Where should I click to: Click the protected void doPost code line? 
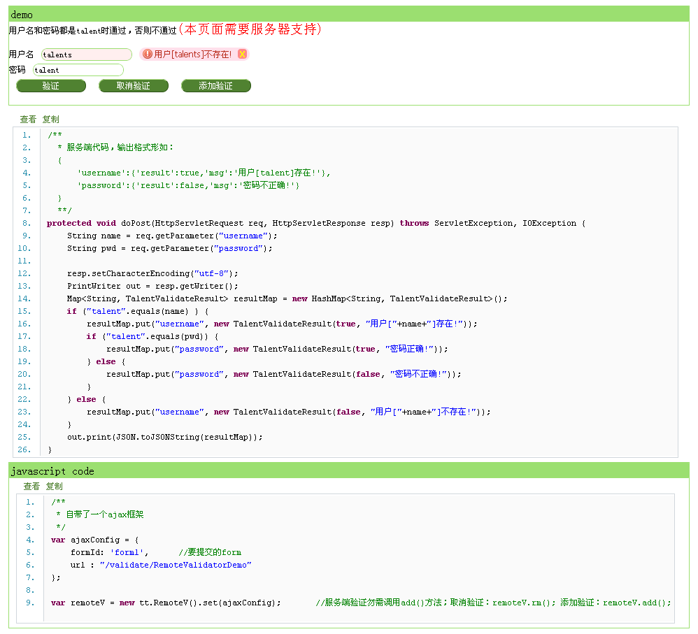(x=316, y=223)
